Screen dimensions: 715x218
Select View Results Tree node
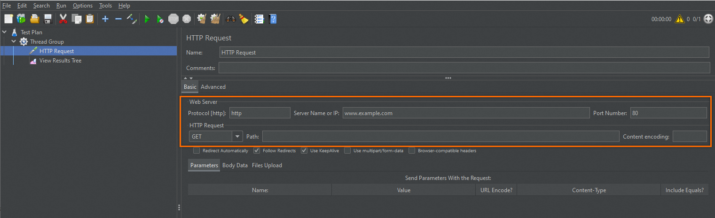click(60, 61)
